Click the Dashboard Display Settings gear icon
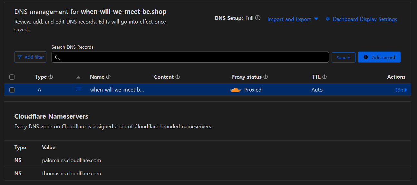This screenshot has height=185, width=417. 328,19
